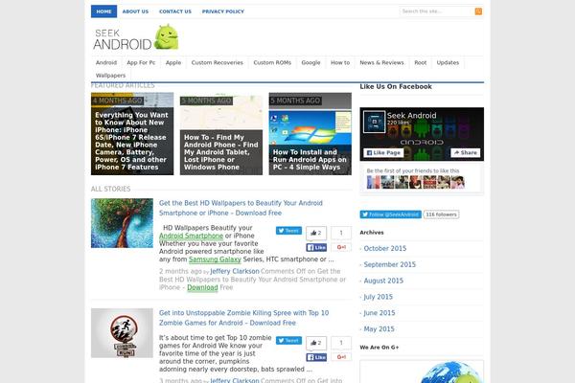Click Share button in Facebook widget

[465, 153]
